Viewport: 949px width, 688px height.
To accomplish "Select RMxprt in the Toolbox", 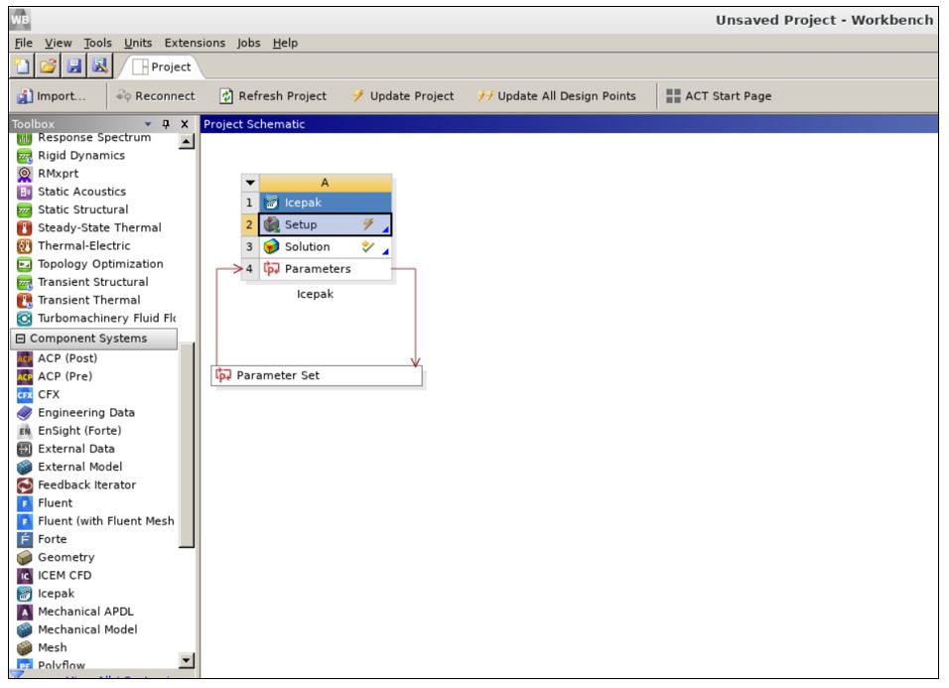I will 59,174.
